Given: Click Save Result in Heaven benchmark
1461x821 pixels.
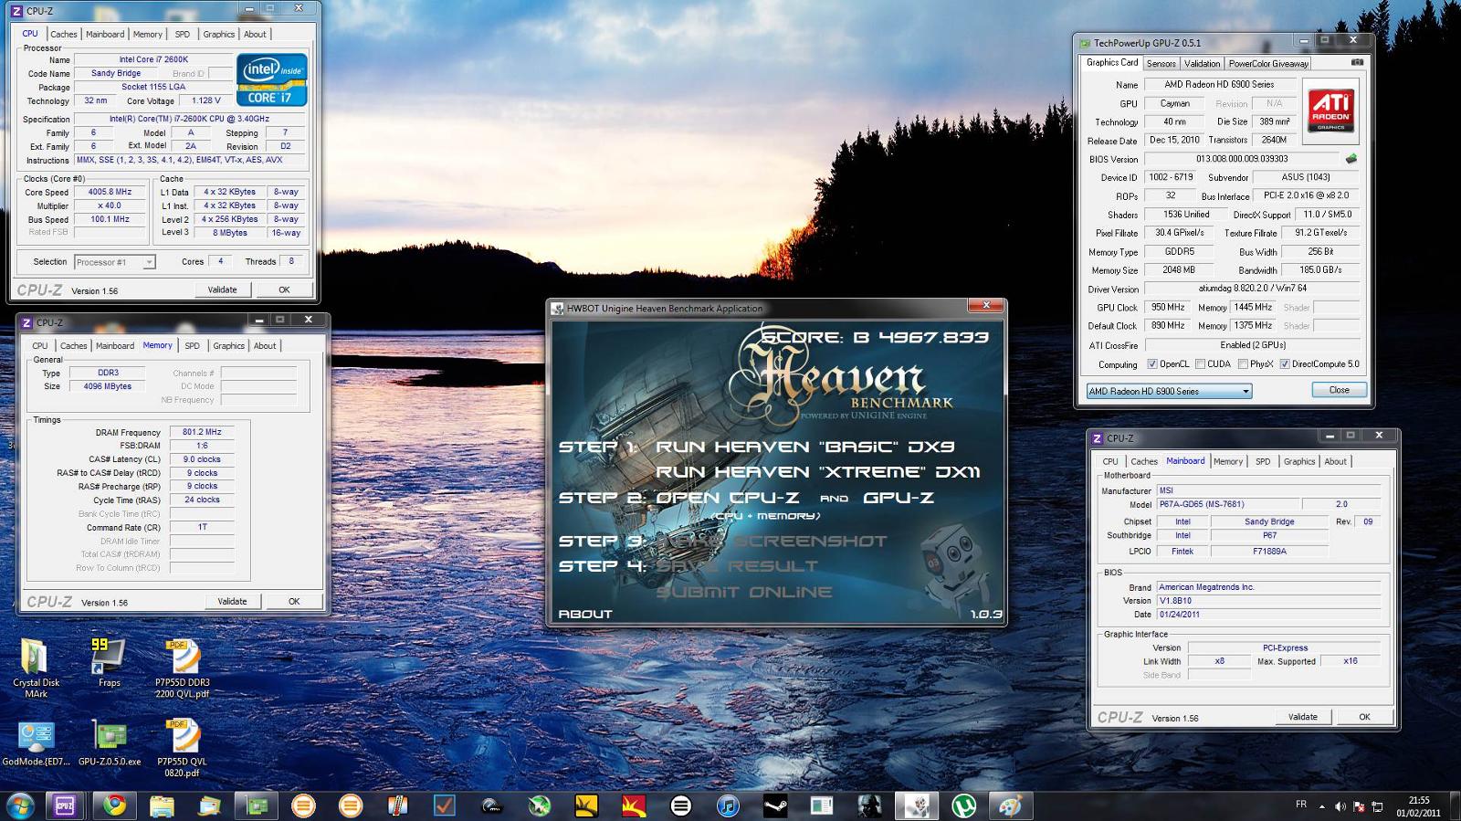Looking at the screenshot, I should (737, 566).
